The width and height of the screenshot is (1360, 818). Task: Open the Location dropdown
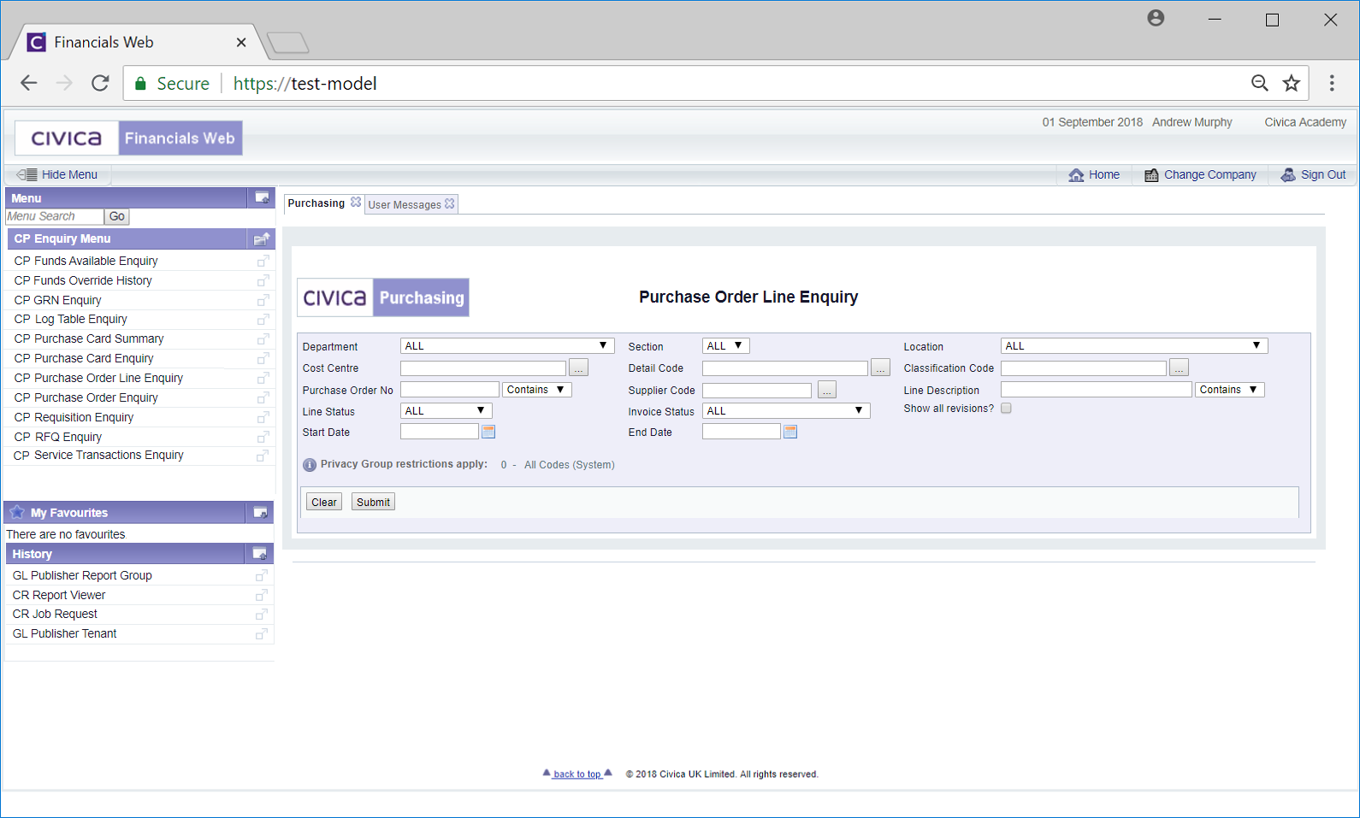click(1134, 345)
